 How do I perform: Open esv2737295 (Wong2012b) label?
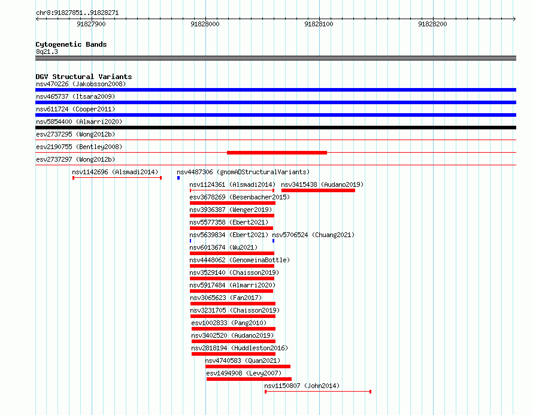75,134
